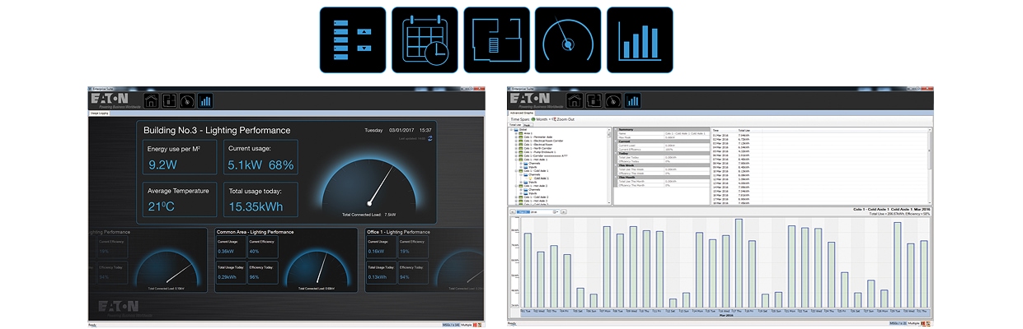1023x329 pixels.
Task: Expand Colo 1 - Perimeter Aisle node
Action: (516, 137)
